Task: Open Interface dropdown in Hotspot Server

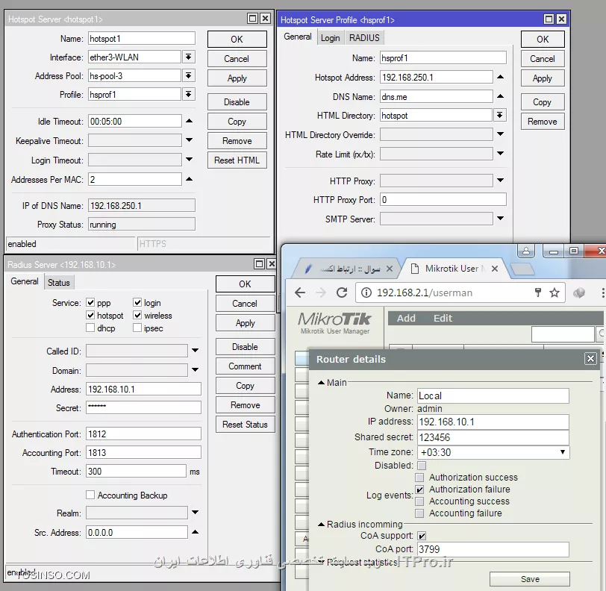Action: (189, 57)
